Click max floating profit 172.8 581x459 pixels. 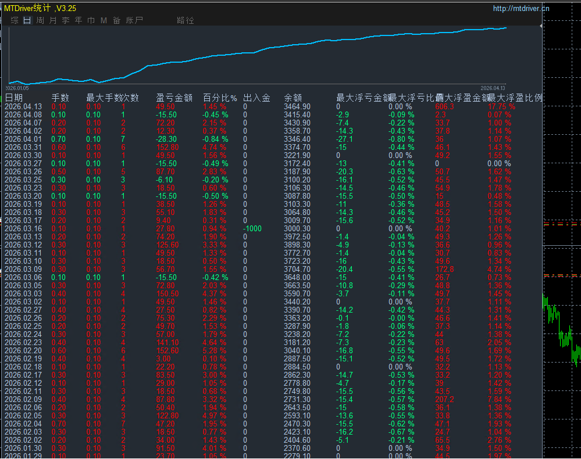444,270
